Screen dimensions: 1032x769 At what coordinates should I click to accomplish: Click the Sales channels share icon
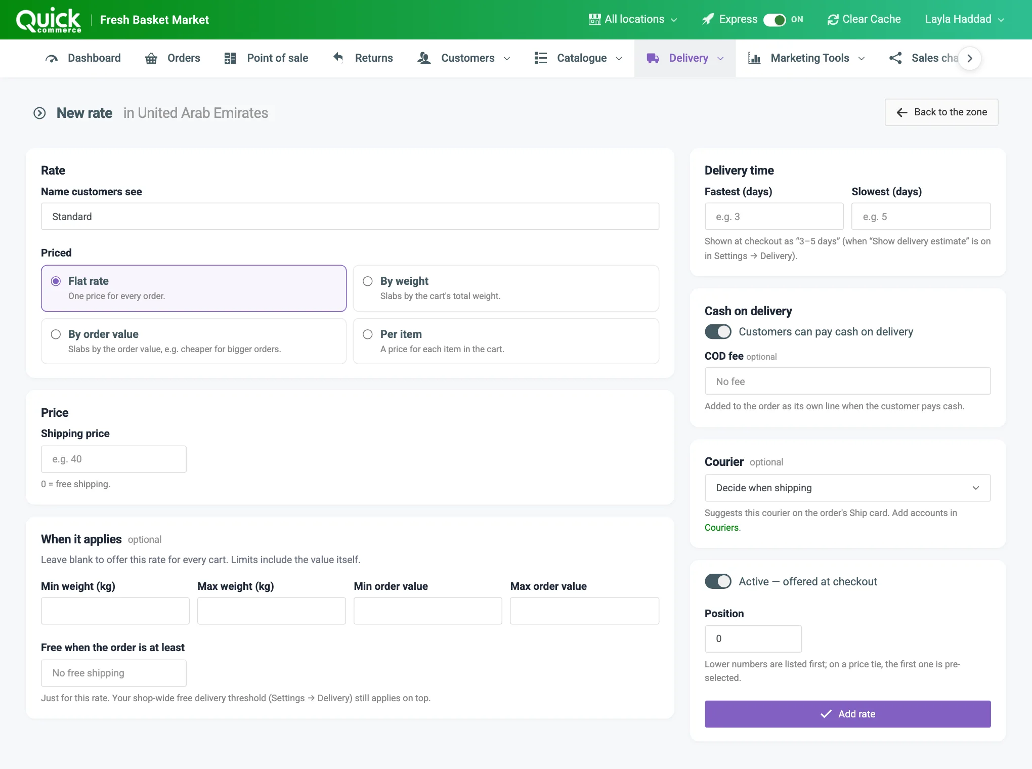895,58
